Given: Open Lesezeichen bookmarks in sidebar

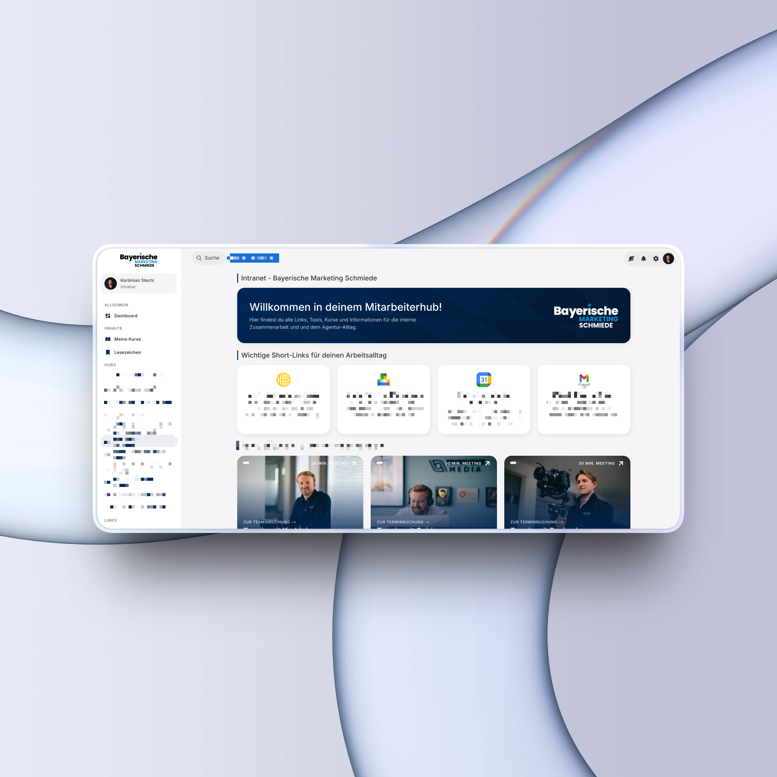Looking at the screenshot, I should point(127,352).
